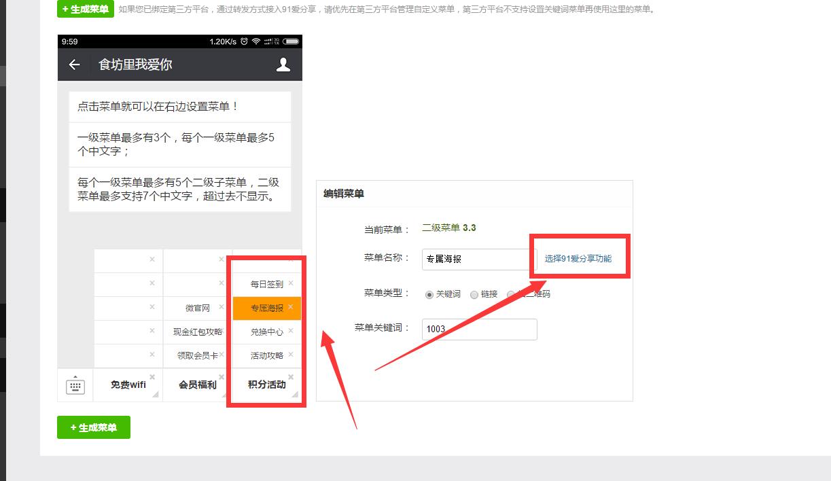The height and width of the screenshot is (481, 831).
Task: Select the 关键词 menu type radio button
Action: point(429,294)
